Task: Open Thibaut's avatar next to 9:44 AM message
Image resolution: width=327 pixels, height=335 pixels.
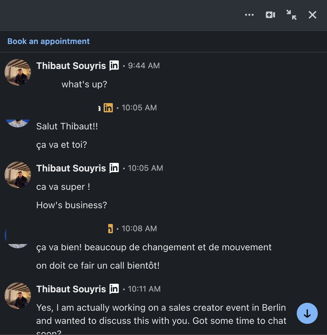Action: pyautogui.click(x=18, y=72)
